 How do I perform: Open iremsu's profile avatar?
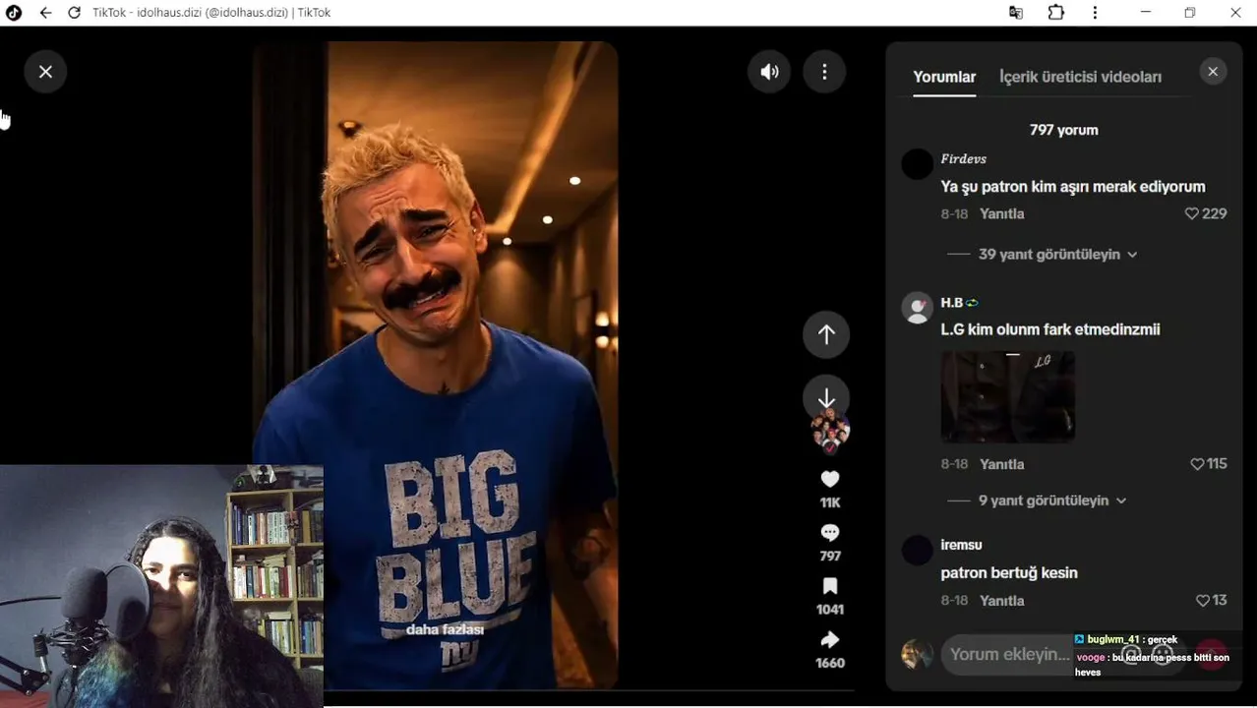tap(917, 550)
